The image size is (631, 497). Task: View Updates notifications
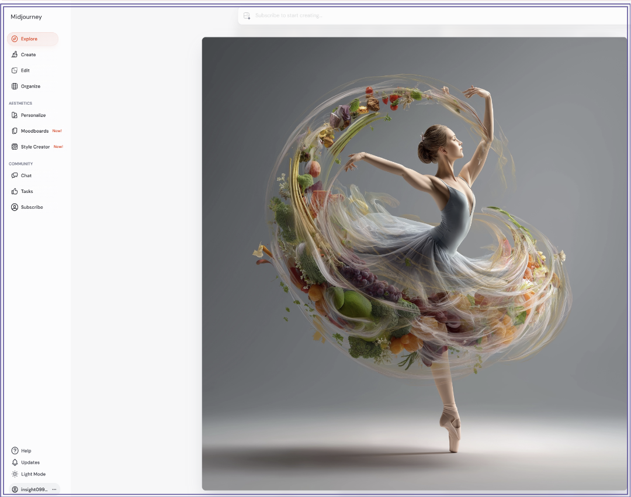(x=30, y=463)
